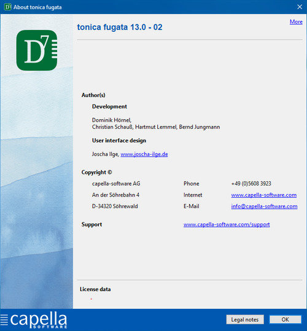Click the 'Joscha Ilge,' text
This screenshot has width=307, height=331.
(105, 154)
